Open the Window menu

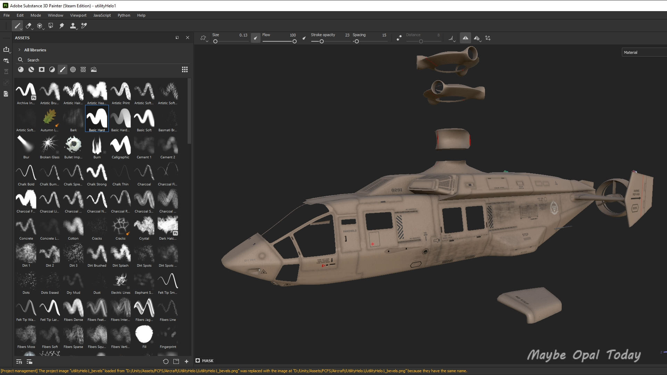point(56,15)
